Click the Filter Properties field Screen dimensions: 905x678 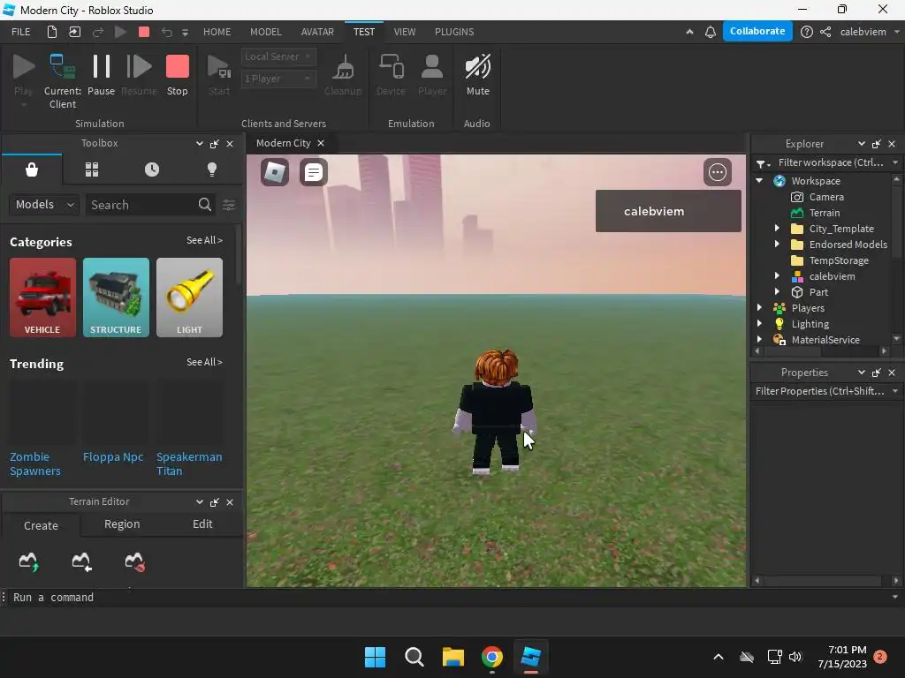coord(819,391)
